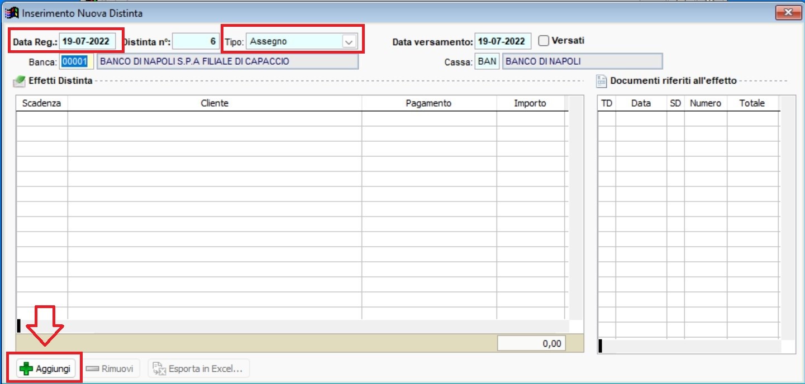805x384 pixels.
Task: Click the Banca code field showing 00001
Action: click(75, 61)
